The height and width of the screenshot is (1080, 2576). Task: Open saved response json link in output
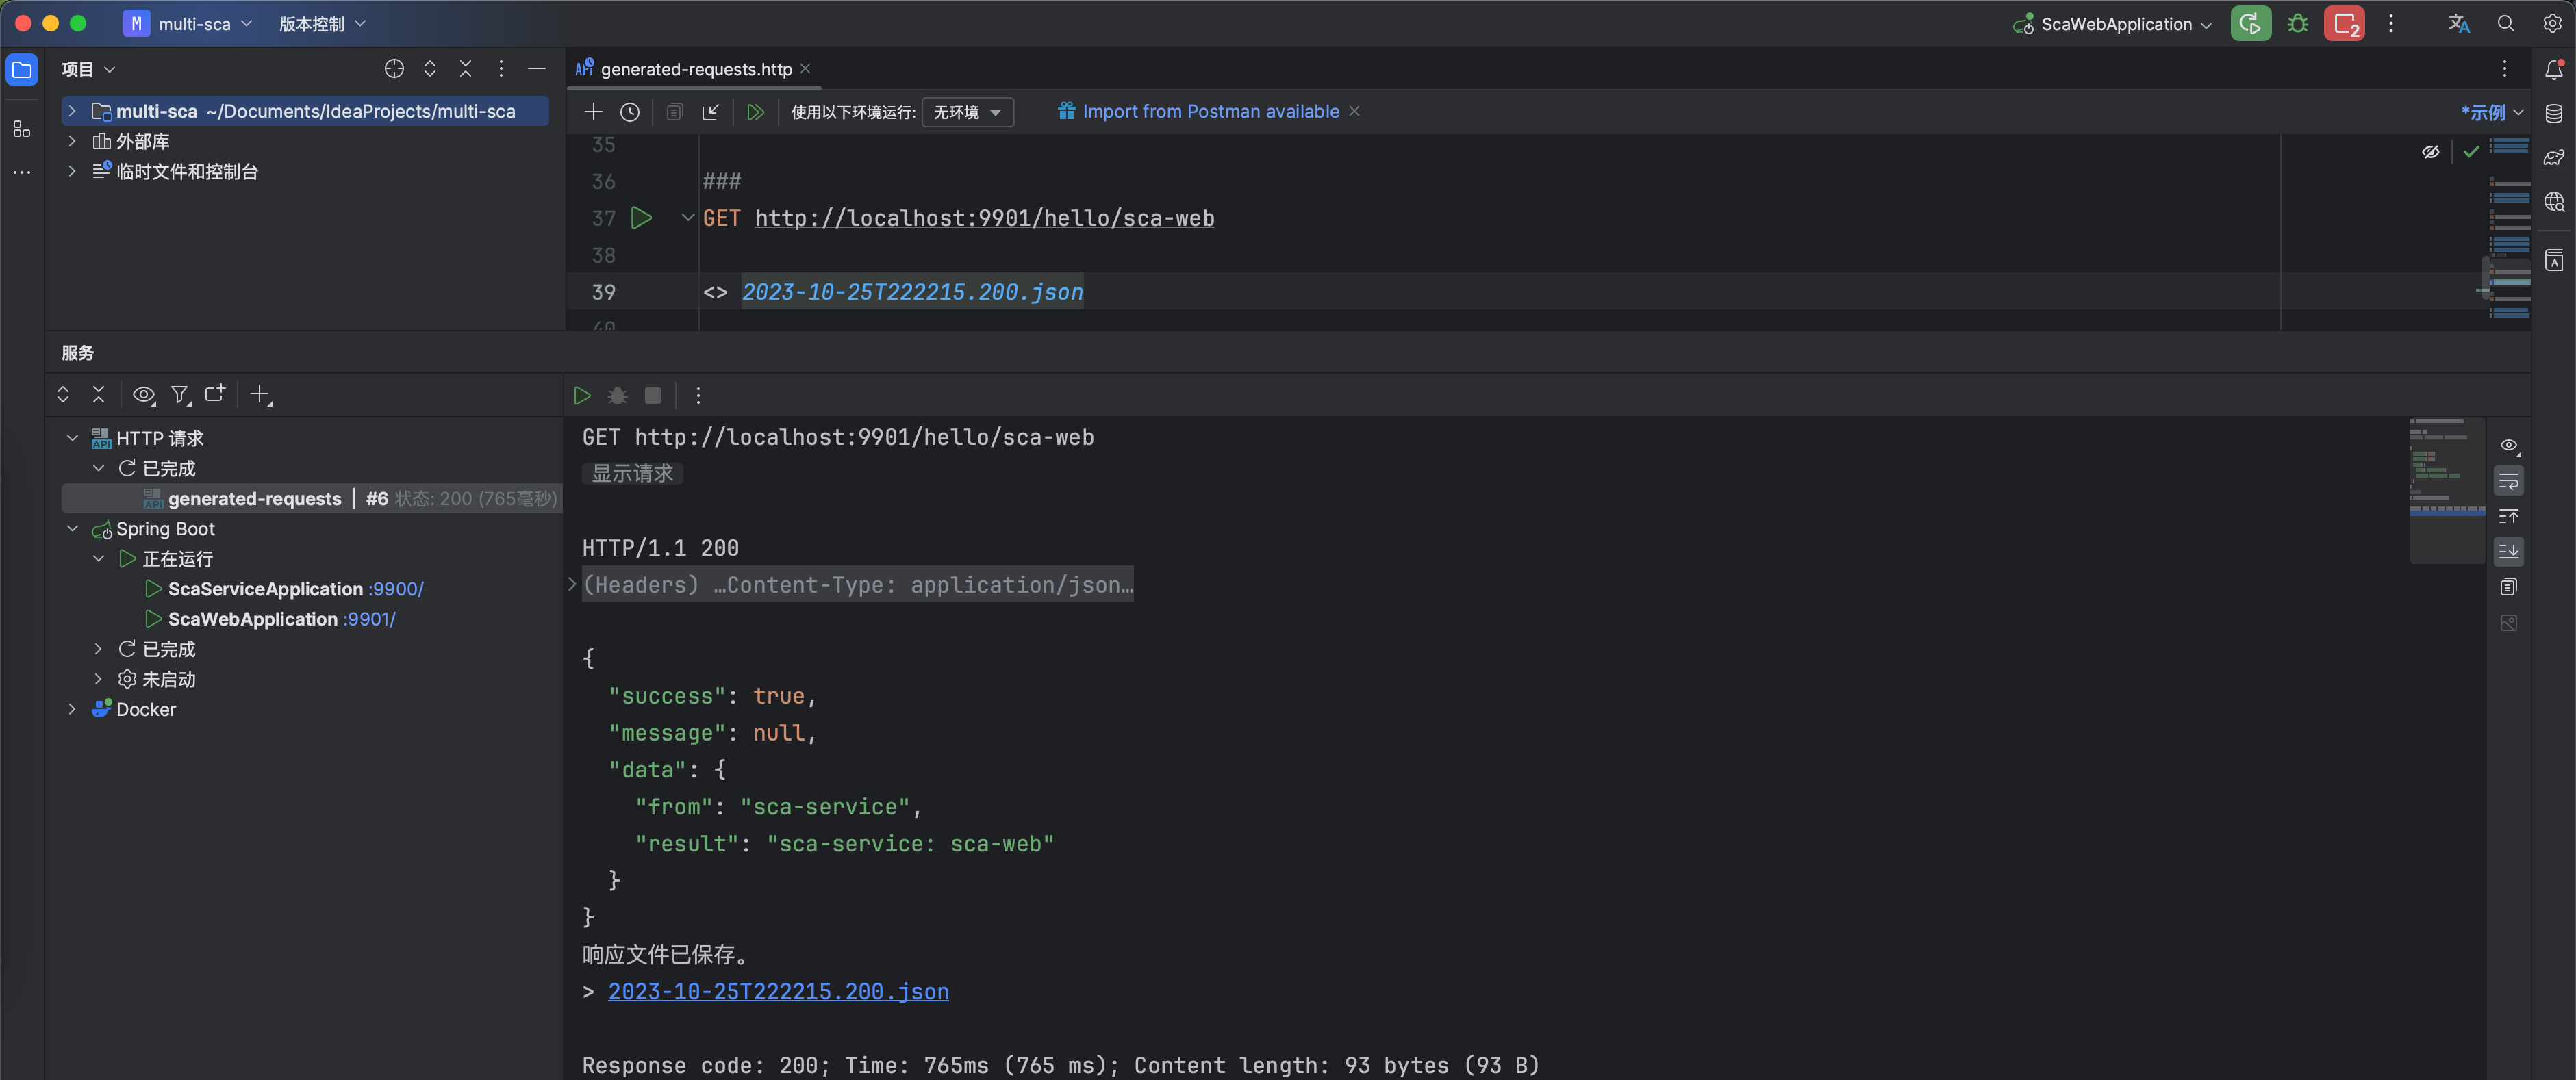click(x=778, y=991)
